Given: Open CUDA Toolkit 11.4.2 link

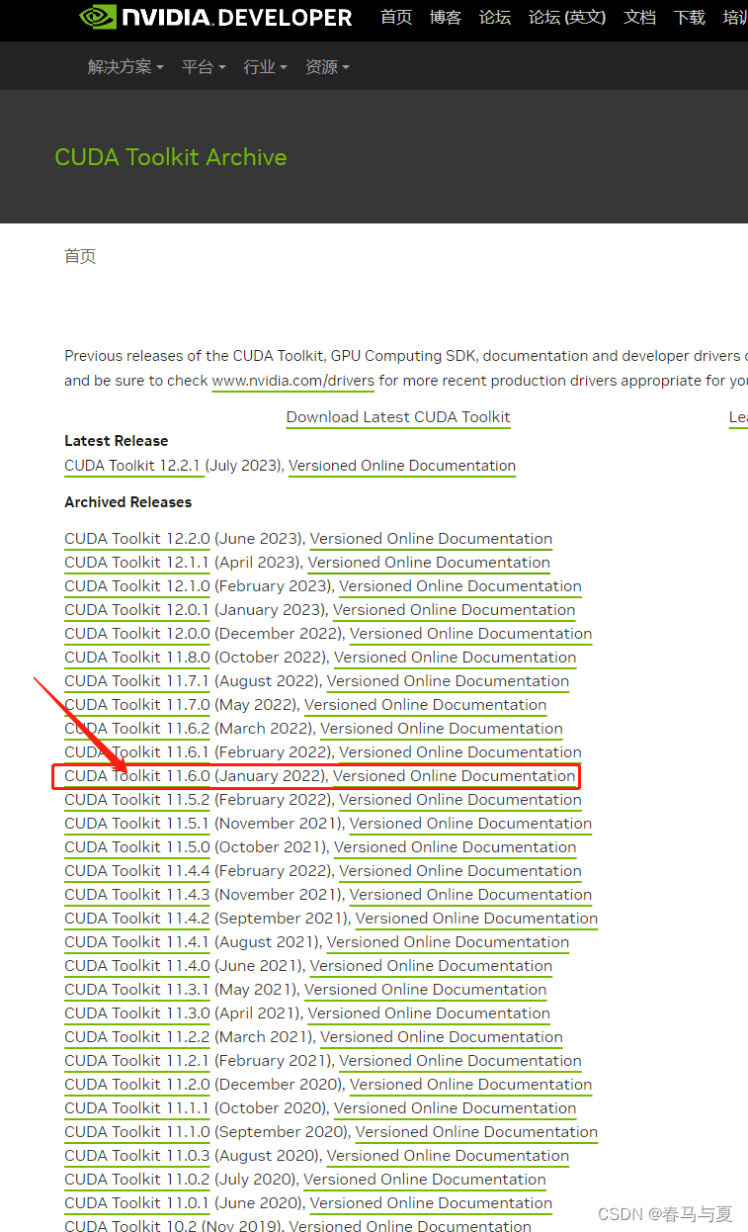Looking at the screenshot, I should (137, 919).
